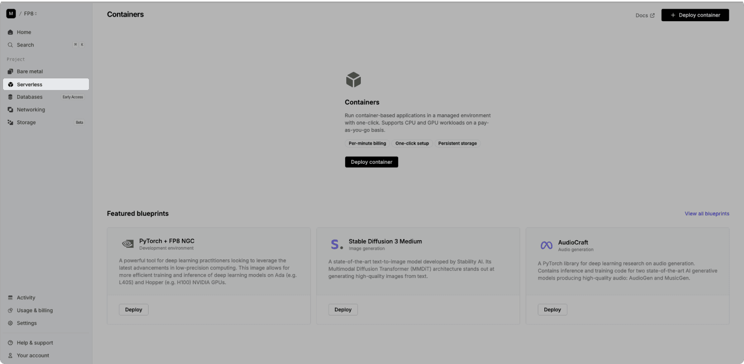Click the M workspace avatar
Image resolution: width=744 pixels, height=364 pixels.
pos(11,13)
